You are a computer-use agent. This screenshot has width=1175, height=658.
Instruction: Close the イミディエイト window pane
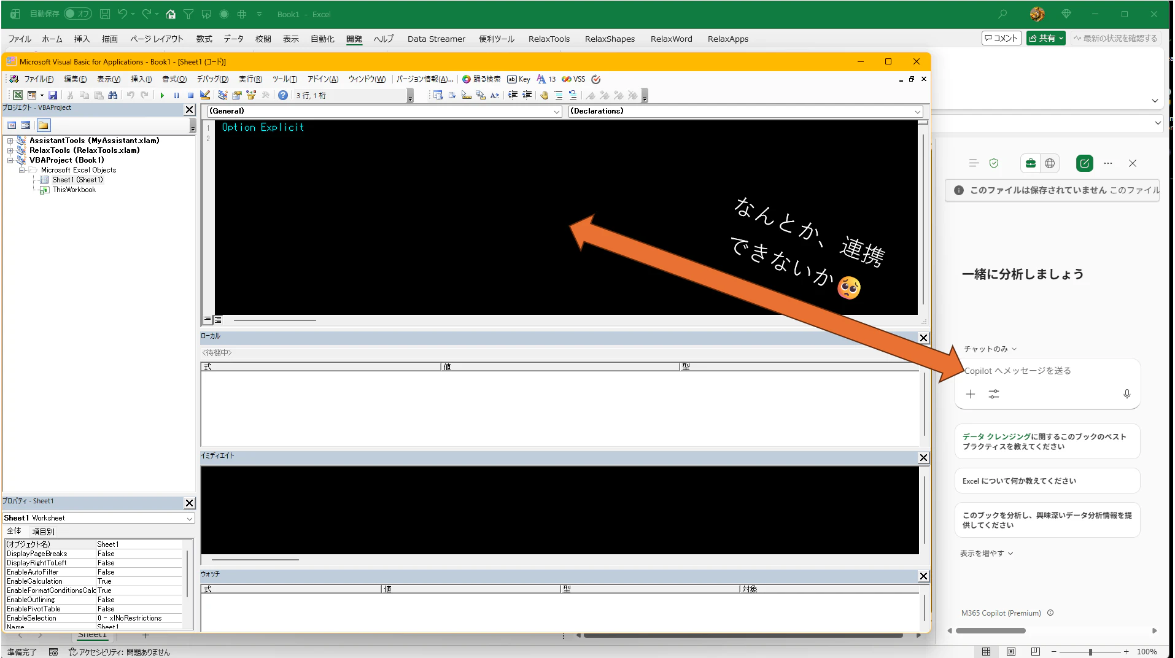click(924, 458)
